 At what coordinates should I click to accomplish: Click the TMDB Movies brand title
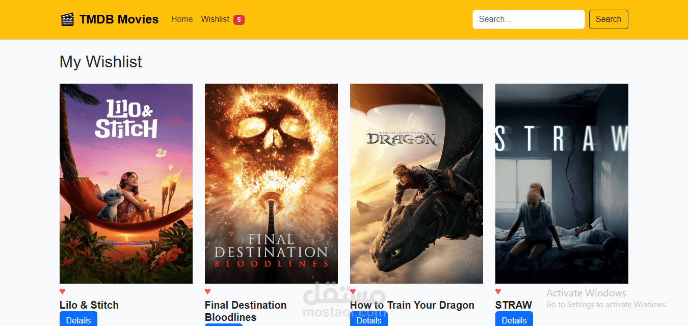(119, 19)
